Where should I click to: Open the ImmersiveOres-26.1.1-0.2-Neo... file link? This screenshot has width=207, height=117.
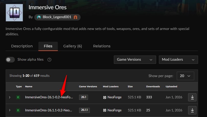(49, 110)
